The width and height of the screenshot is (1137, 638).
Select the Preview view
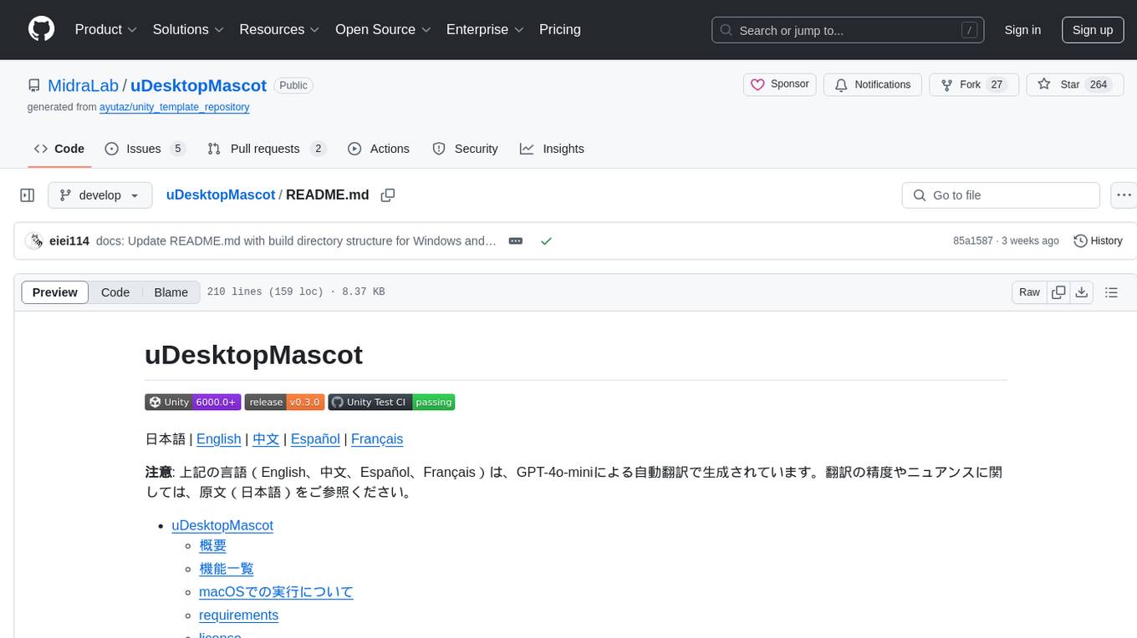click(x=55, y=292)
